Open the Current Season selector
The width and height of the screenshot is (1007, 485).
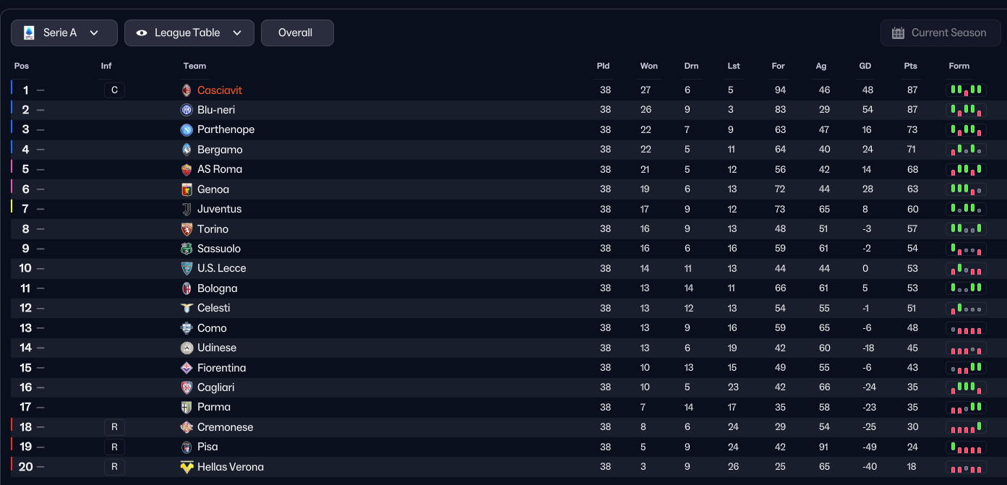[940, 33]
